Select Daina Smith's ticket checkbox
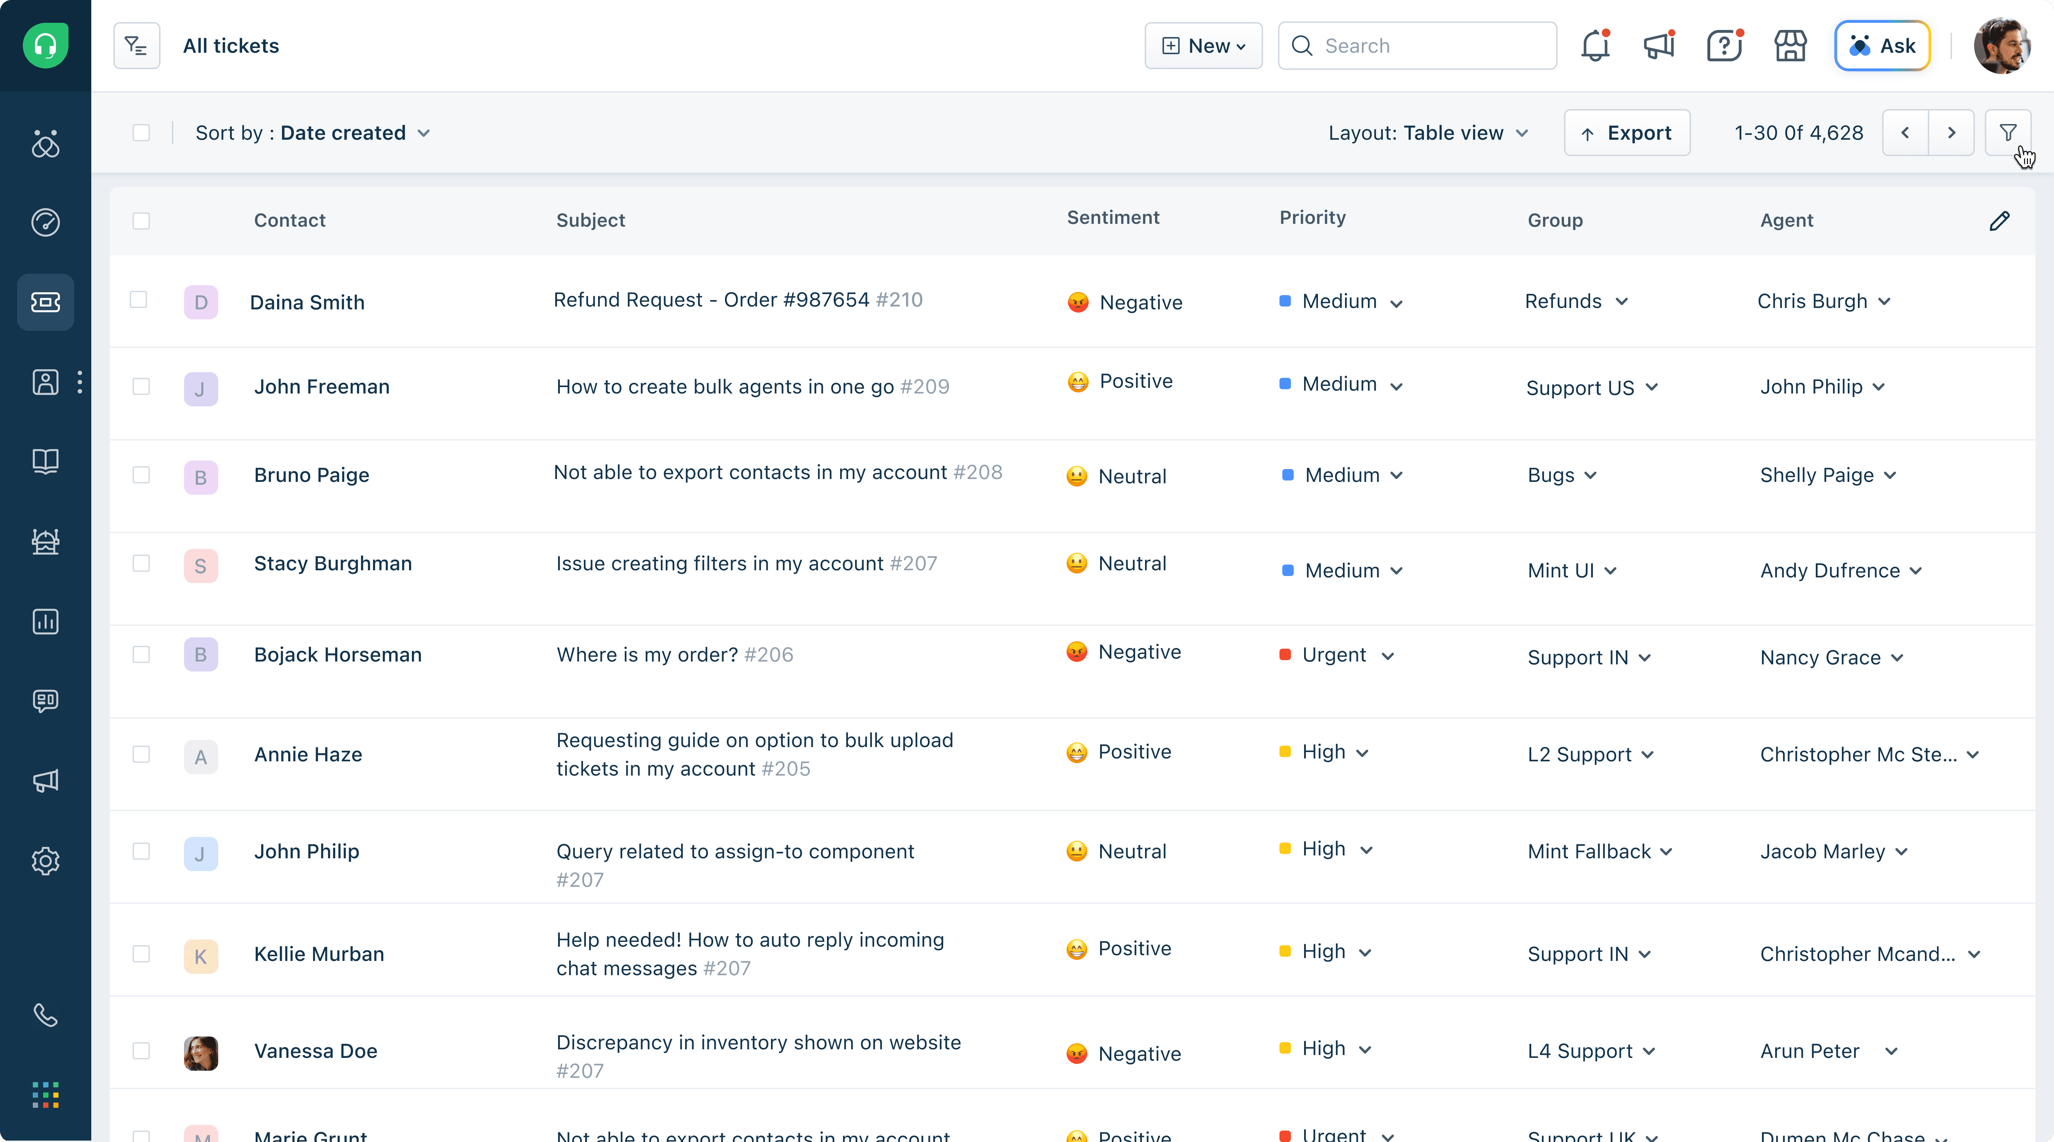 point(139,300)
